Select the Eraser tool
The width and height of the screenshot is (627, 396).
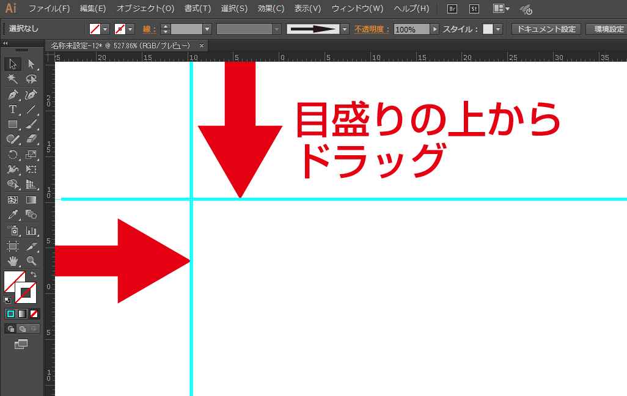pos(31,139)
